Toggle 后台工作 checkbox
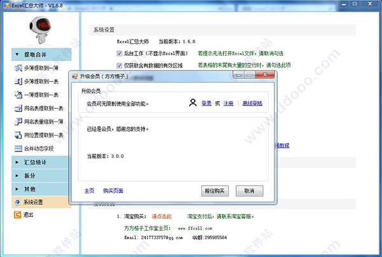Image resolution: width=382 pixels, height=257 pixels. [120, 53]
